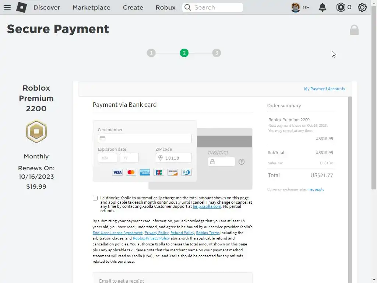377x283 pixels.
Task: Click the ZIP code location pin icon
Action: [161, 158]
